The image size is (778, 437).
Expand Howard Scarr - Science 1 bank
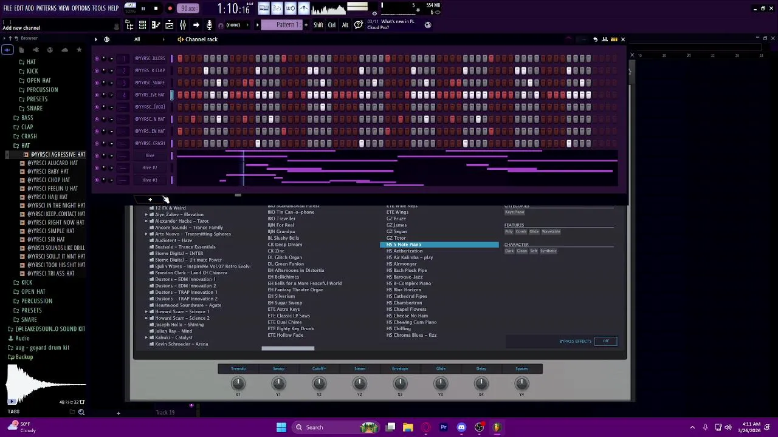pos(146,311)
